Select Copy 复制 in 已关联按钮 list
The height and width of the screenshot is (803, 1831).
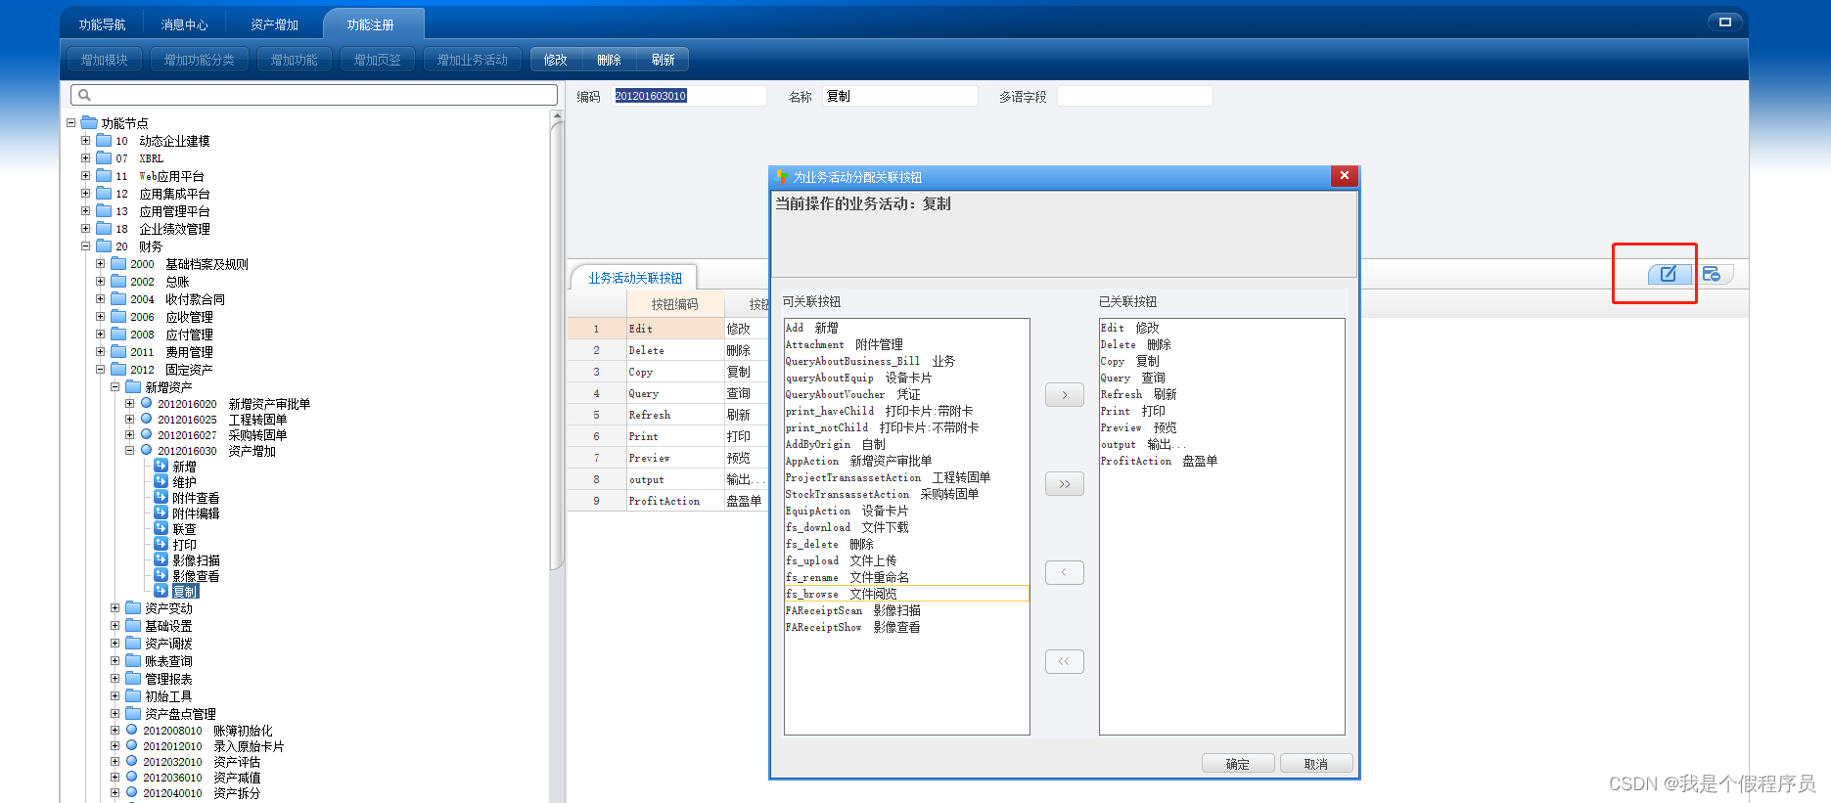pos(1221,361)
